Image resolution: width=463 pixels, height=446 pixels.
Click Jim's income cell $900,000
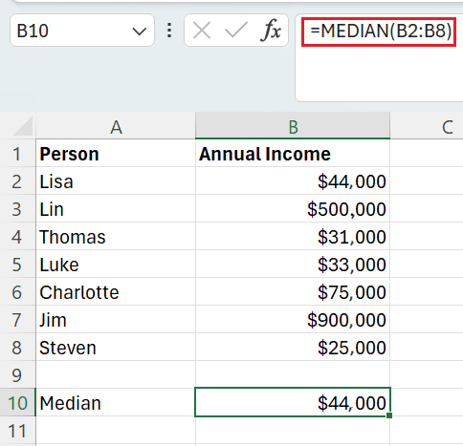click(x=293, y=320)
